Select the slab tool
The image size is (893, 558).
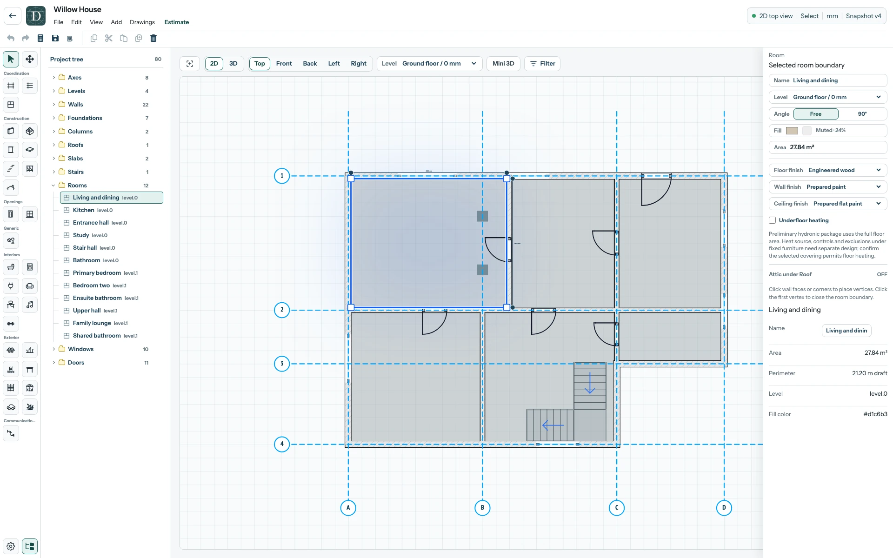pyautogui.click(x=30, y=150)
